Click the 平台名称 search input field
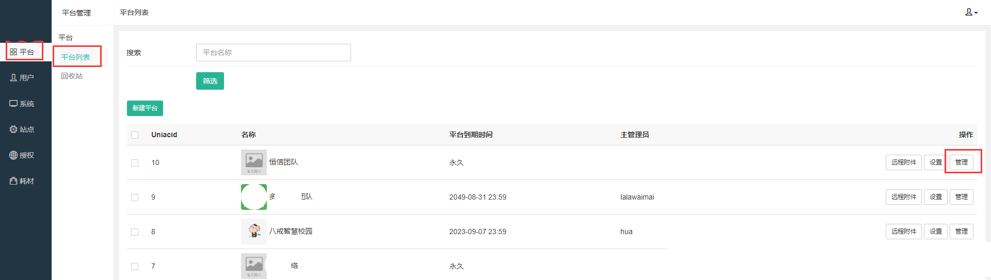The width and height of the screenshot is (991, 280). (x=274, y=53)
